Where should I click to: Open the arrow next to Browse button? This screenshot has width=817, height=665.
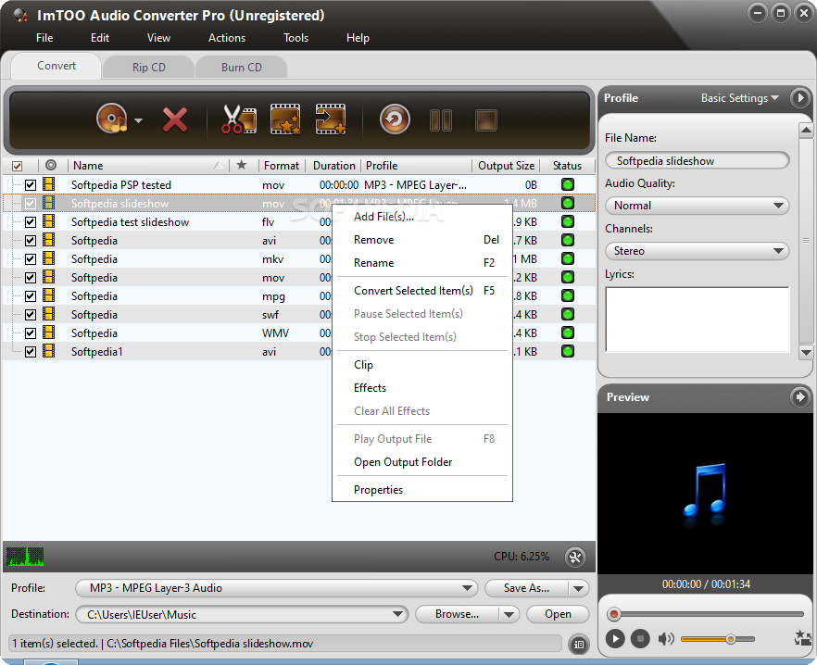509,614
